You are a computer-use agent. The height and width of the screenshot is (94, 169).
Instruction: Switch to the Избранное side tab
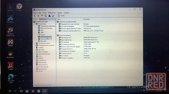pos(43,19)
